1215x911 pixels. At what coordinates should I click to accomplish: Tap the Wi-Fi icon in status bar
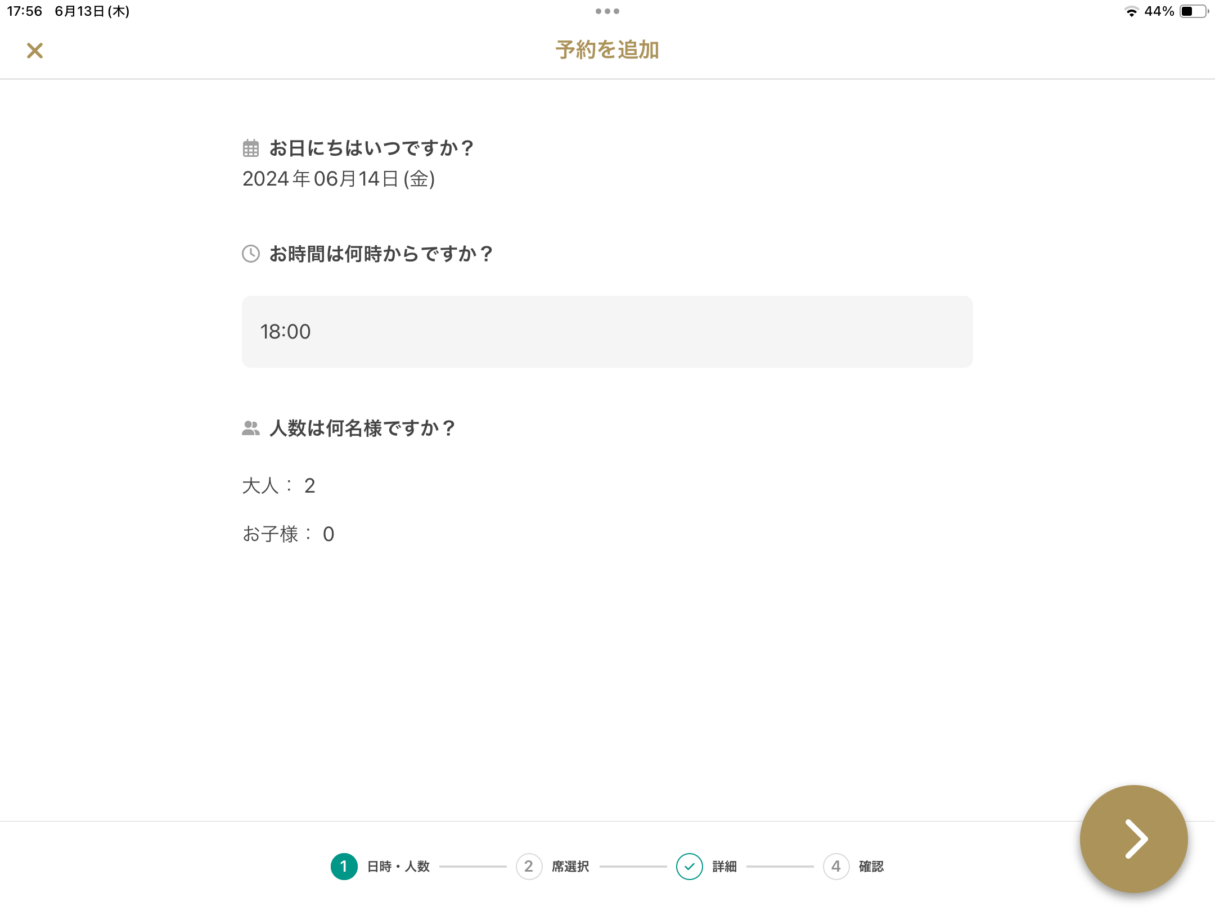tap(1131, 11)
